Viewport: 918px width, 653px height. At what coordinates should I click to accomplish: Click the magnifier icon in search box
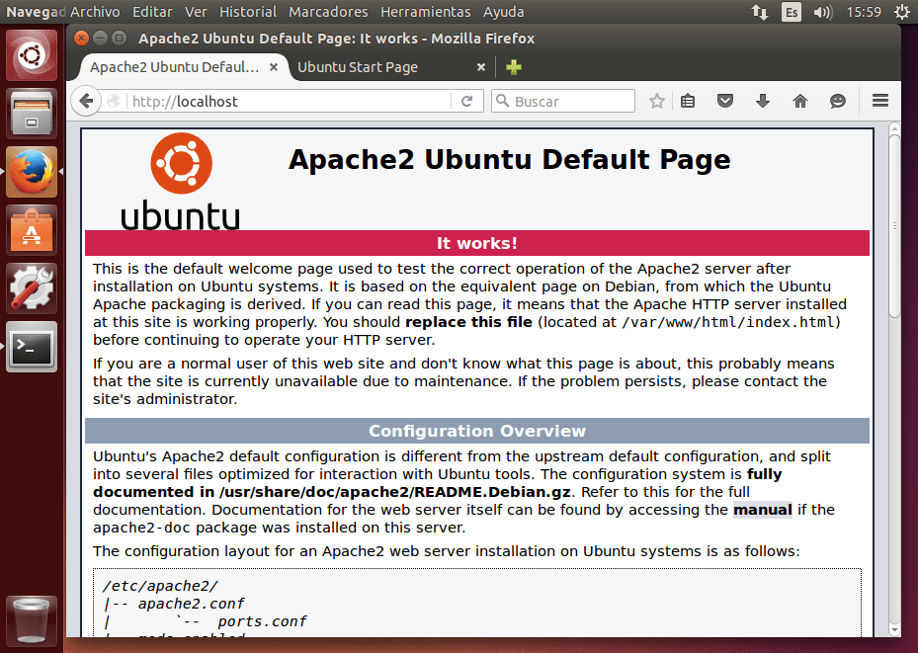[502, 101]
